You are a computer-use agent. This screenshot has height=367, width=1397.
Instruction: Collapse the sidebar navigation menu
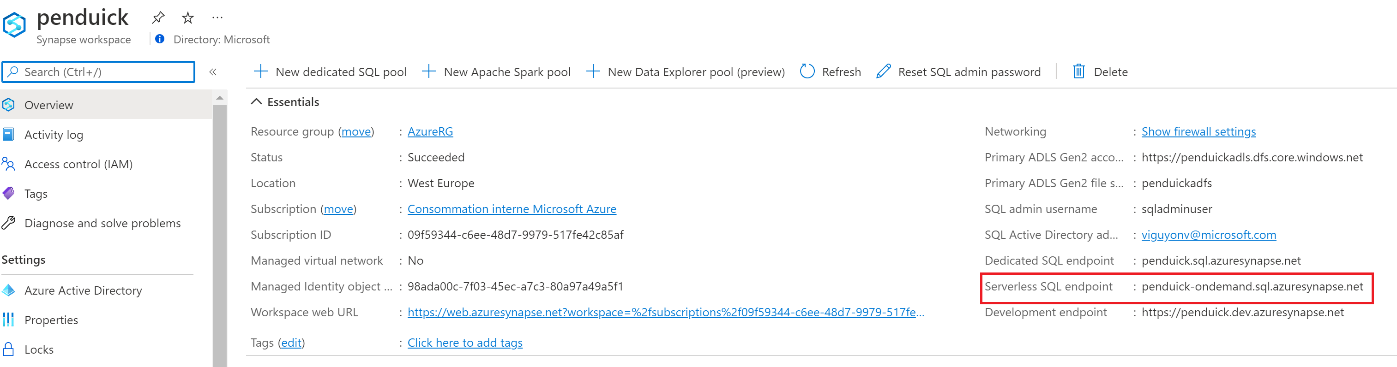coord(213,72)
